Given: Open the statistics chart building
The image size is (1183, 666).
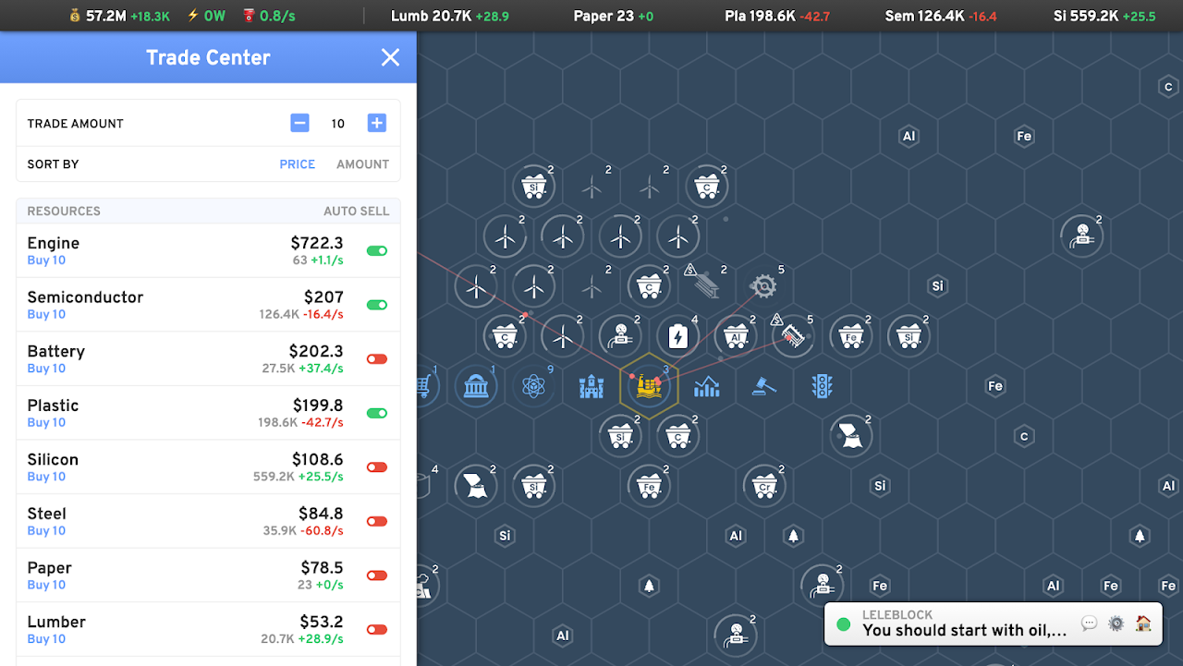Looking at the screenshot, I should tap(706, 386).
